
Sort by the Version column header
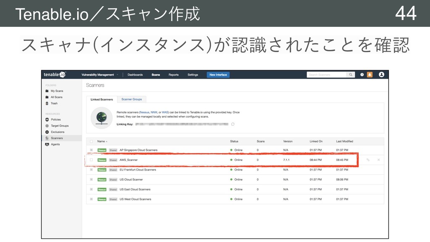(288, 141)
